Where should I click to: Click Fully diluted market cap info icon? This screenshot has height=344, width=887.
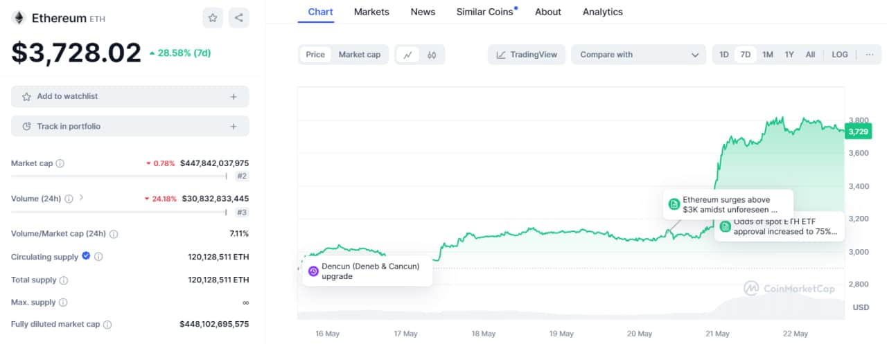pos(107,324)
